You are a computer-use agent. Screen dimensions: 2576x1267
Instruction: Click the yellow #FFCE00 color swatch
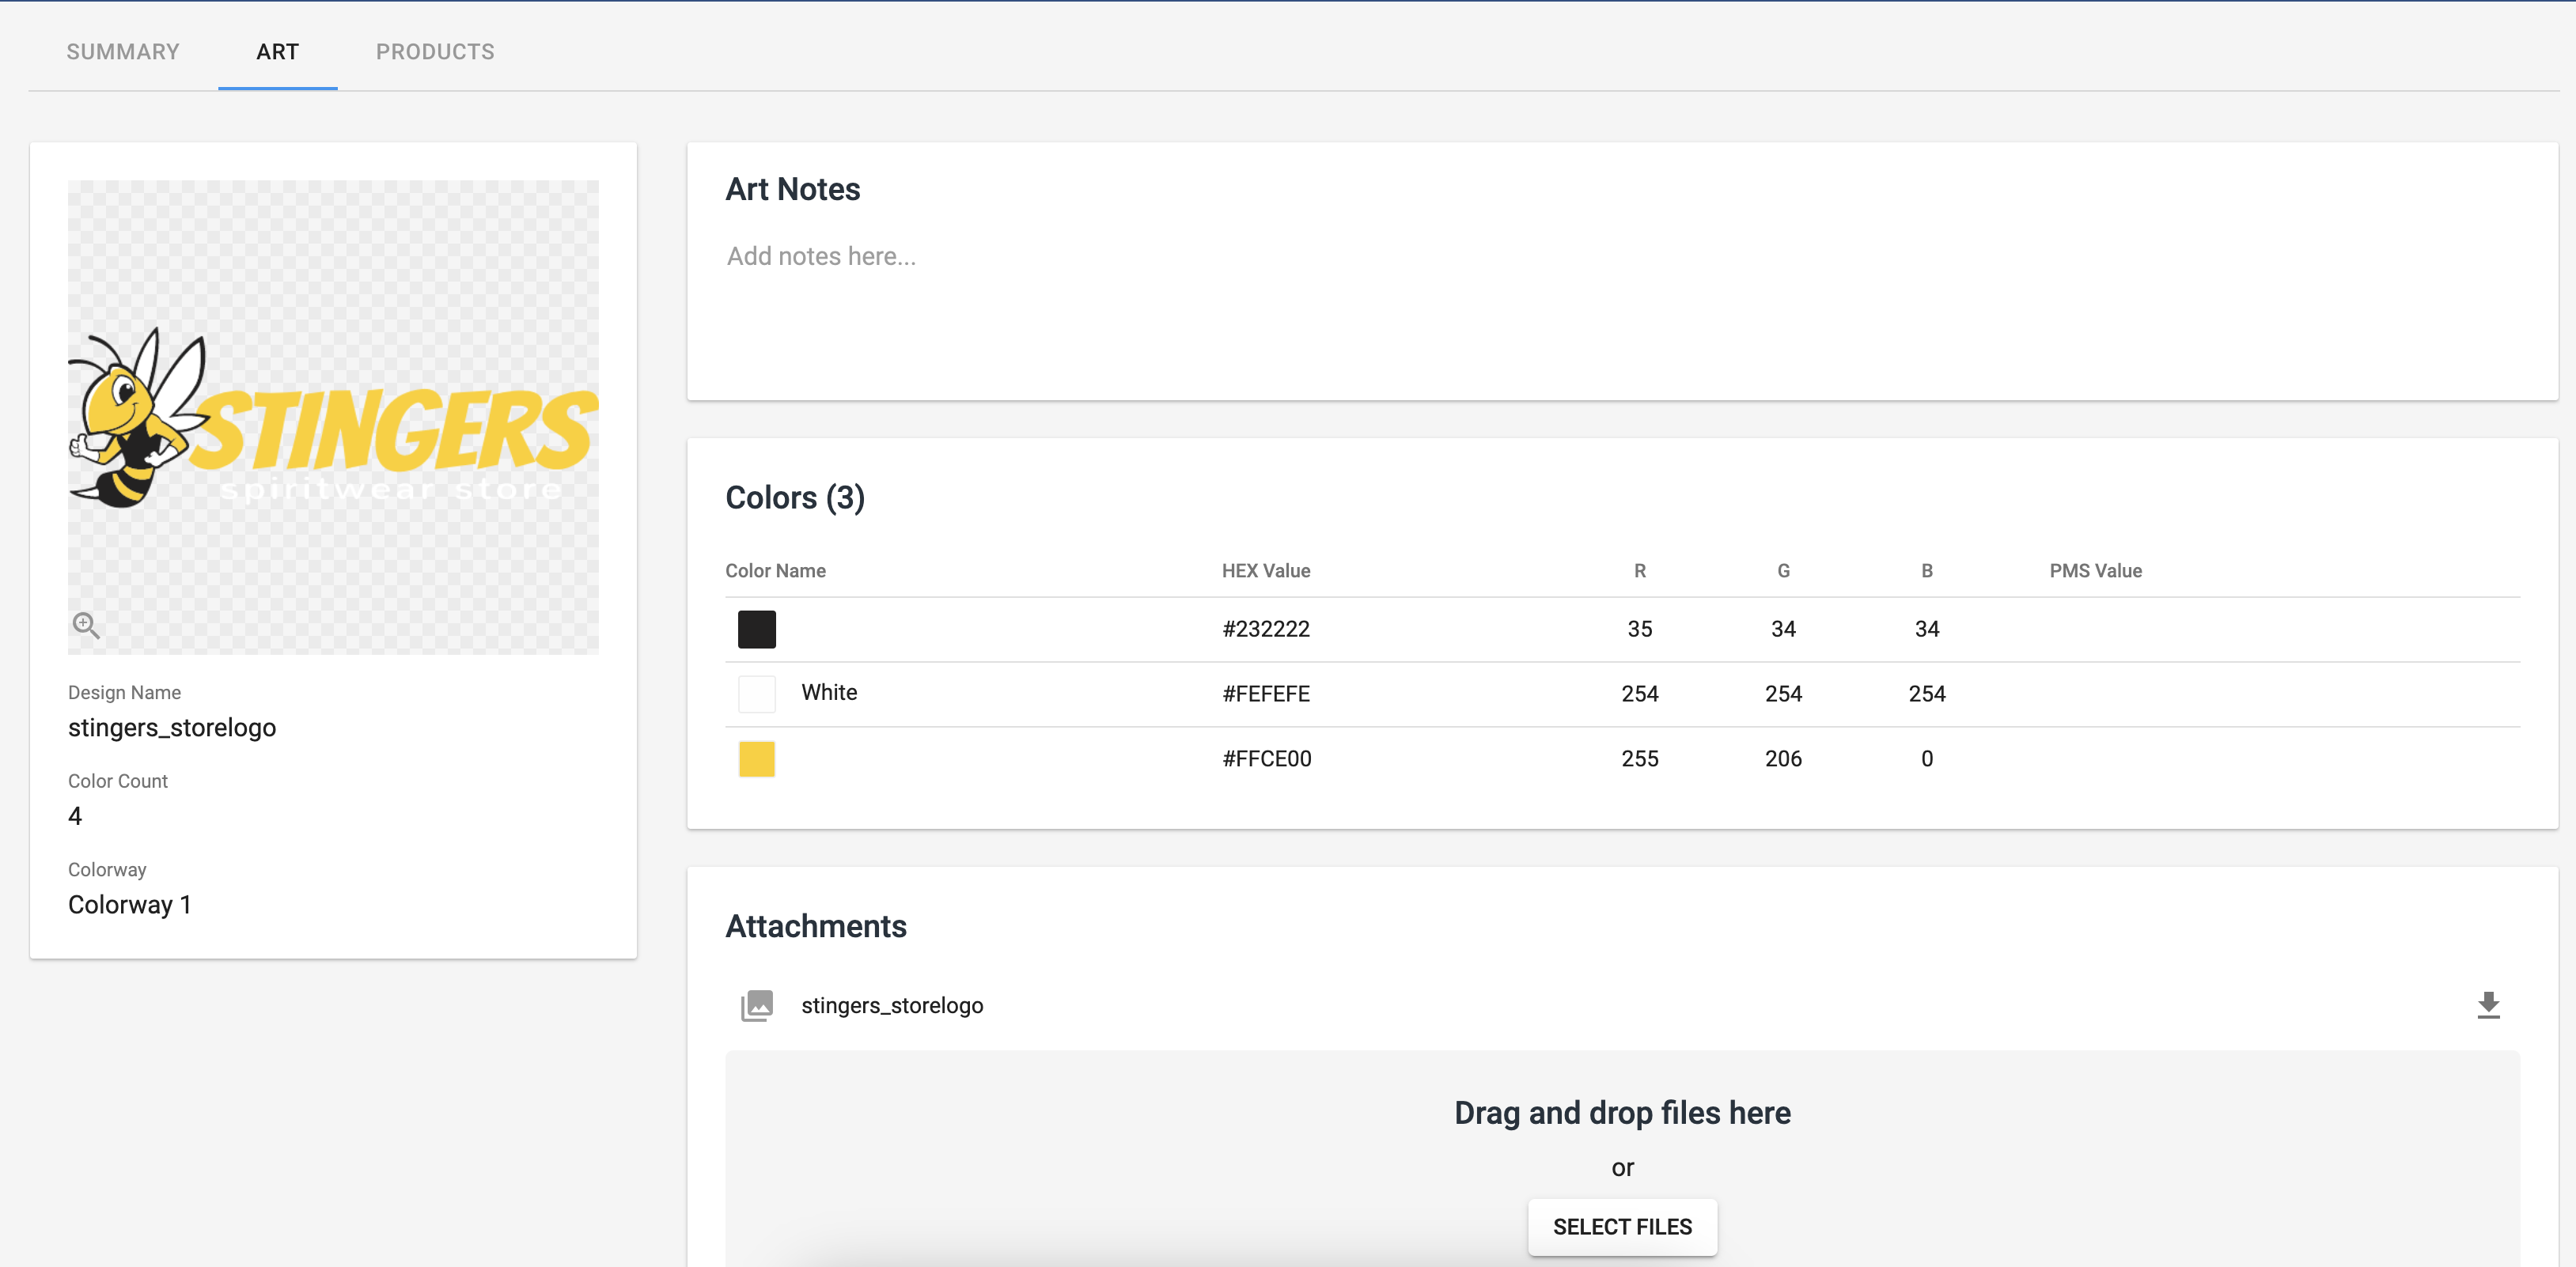756,758
